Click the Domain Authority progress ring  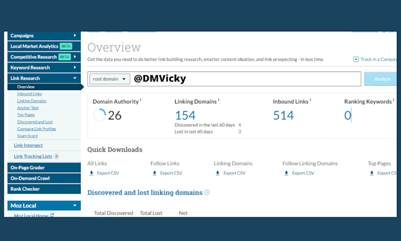tap(99, 115)
